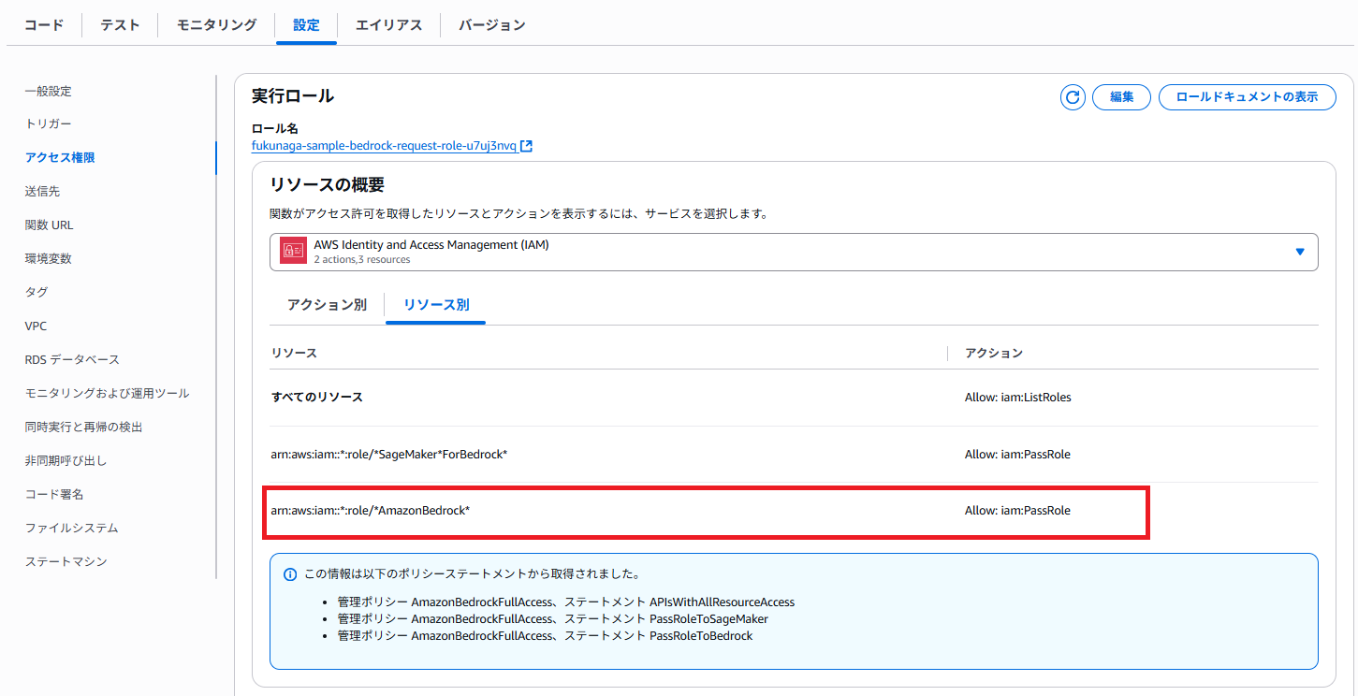This screenshot has height=696, width=1358.
Task: Open モニタリングおよび運用ツール in the sidebar
Action: (x=107, y=394)
